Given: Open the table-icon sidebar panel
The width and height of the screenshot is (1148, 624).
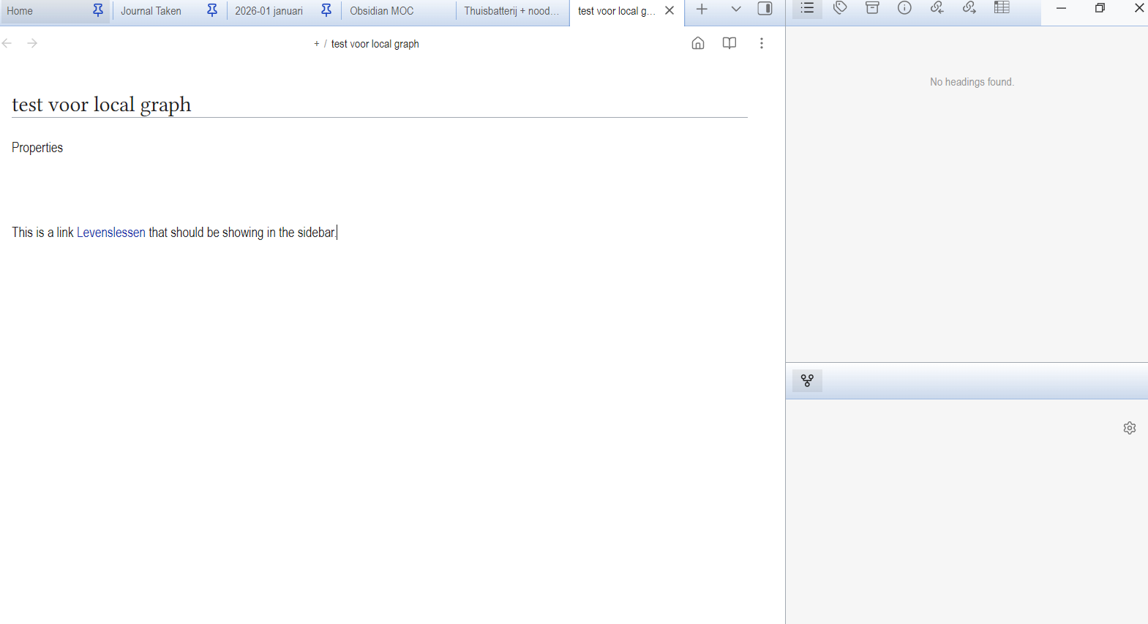Looking at the screenshot, I should coord(1002,8).
